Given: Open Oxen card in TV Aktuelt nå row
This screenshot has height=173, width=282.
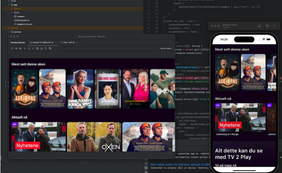Looking at the screenshot, I should (94, 137).
